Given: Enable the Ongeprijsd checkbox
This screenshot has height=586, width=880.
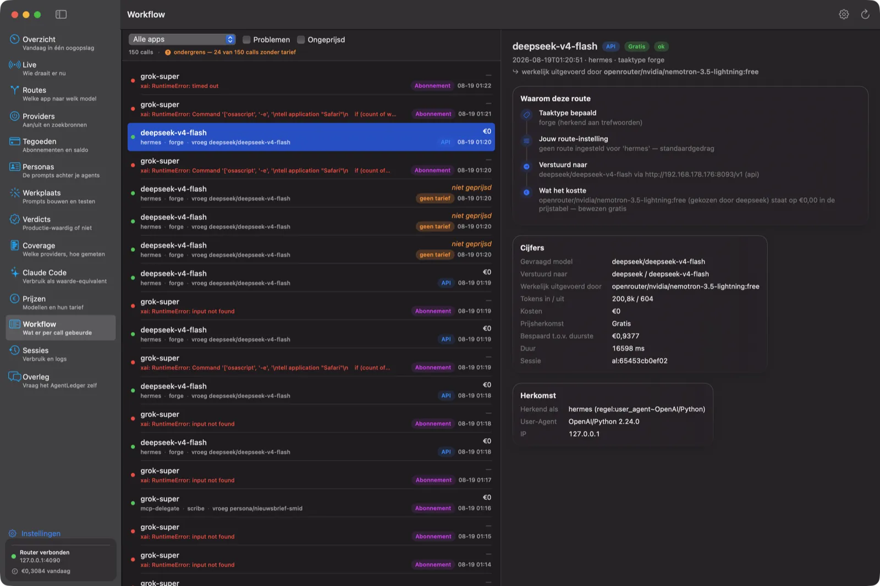Looking at the screenshot, I should click(x=301, y=40).
